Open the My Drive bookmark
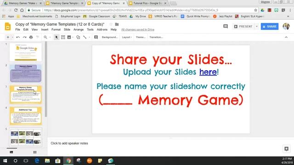The height and width of the screenshot is (165, 294). [138, 16]
